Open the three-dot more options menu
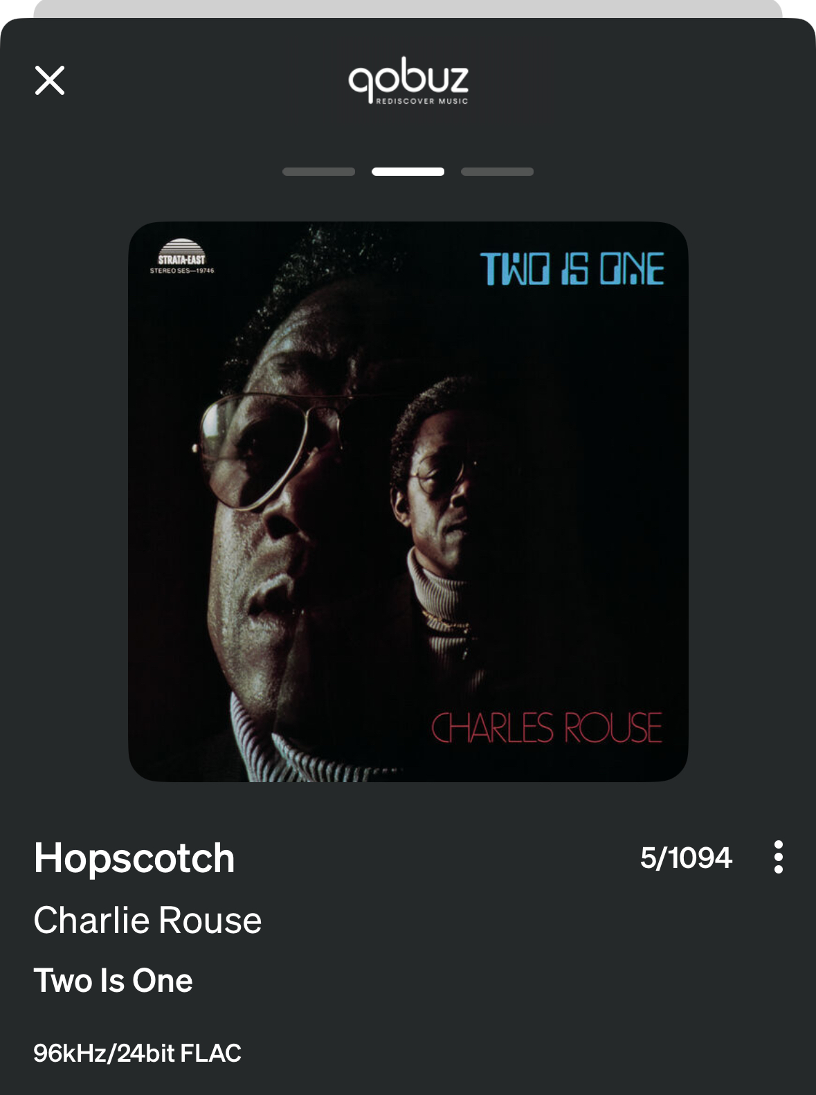This screenshot has width=816, height=1095. pyautogui.click(x=779, y=857)
